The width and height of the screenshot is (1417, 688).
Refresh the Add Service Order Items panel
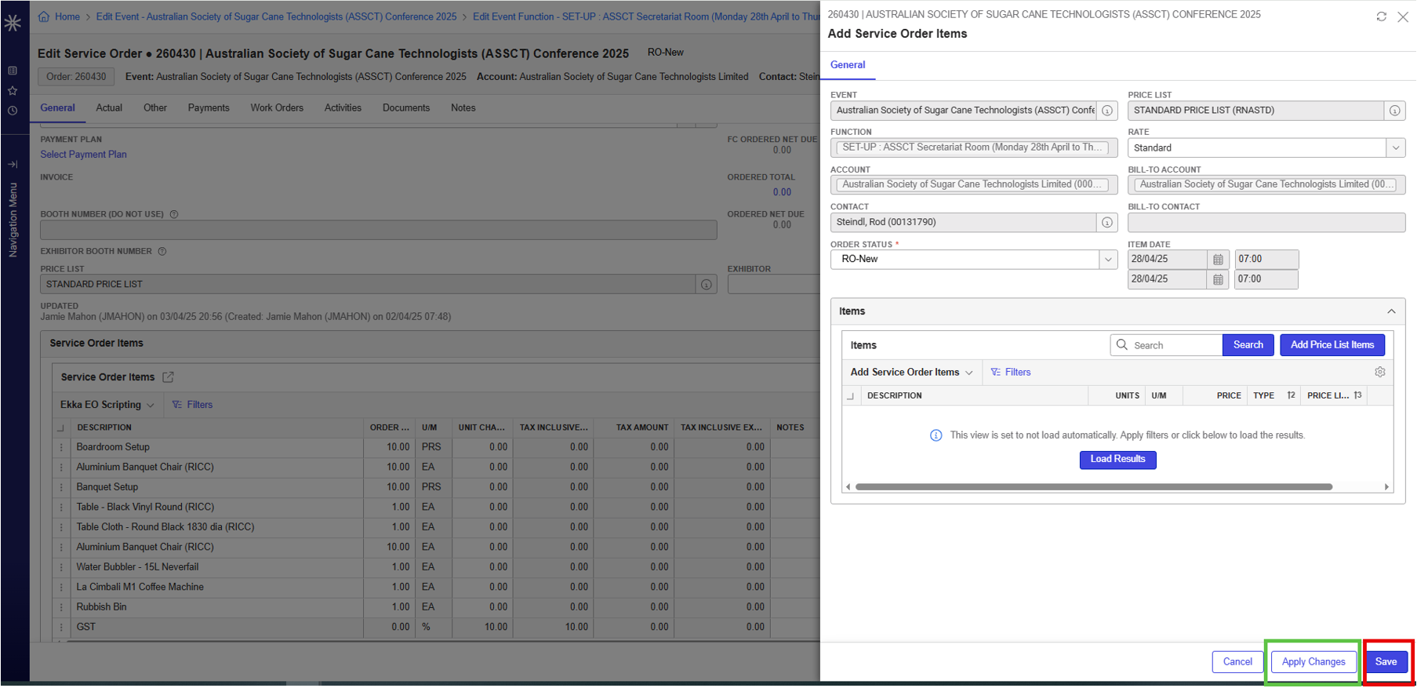point(1381,16)
